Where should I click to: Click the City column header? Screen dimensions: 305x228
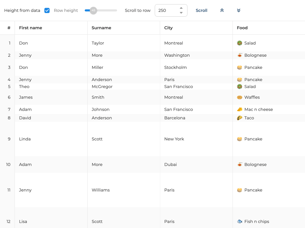(x=168, y=28)
